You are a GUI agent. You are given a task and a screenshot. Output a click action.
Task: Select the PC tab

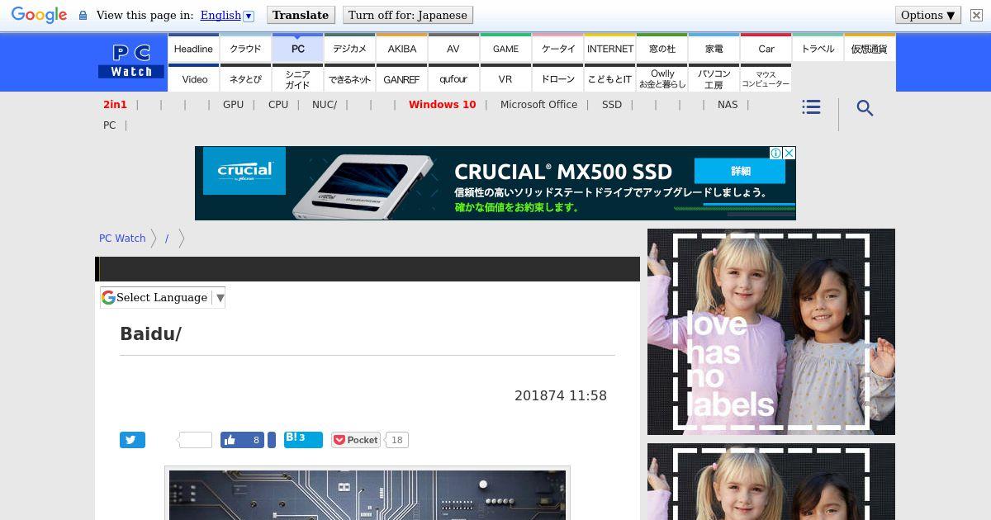[x=298, y=48]
